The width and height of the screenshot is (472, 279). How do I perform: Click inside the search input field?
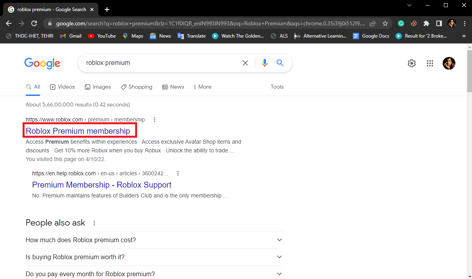[159, 63]
